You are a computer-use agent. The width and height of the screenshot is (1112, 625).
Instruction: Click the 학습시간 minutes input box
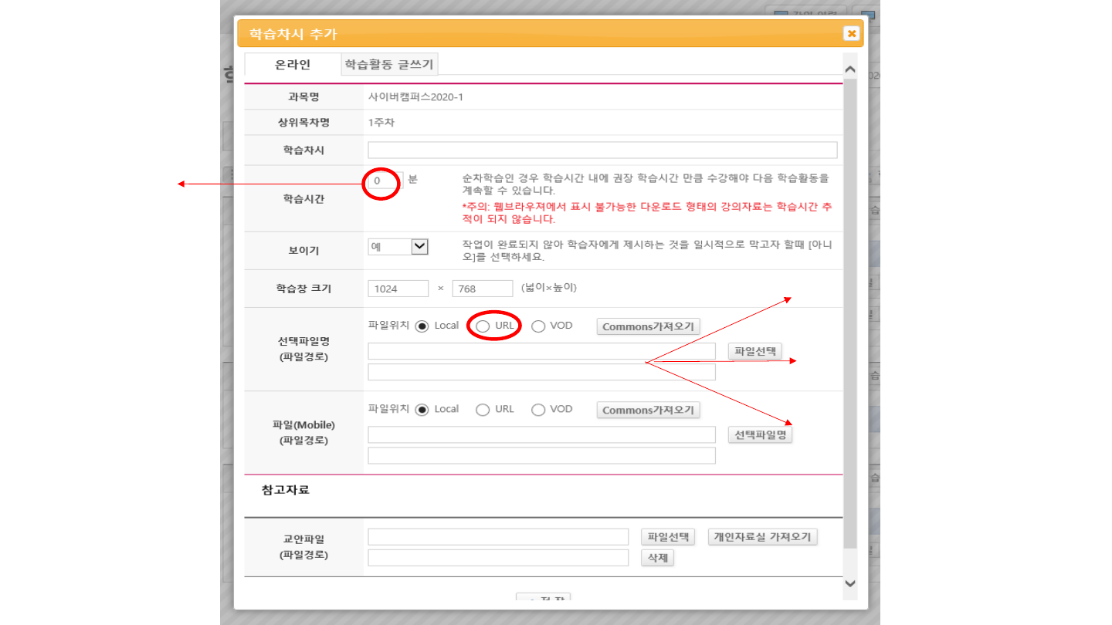[x=384, y=181]
